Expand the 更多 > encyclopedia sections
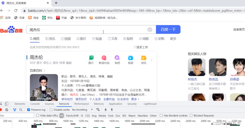This screenshot has height=128, width=245. coord(135,99)
